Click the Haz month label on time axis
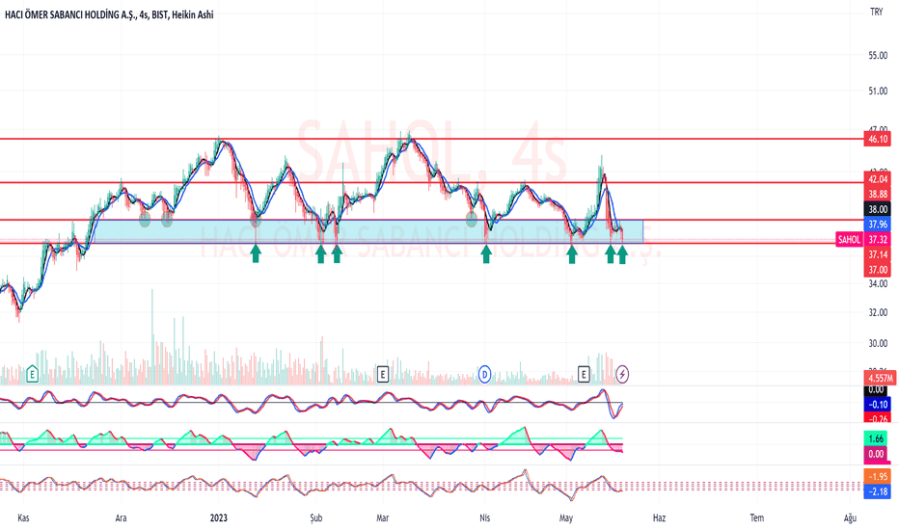The height and width of the screenshot is (530, 899). point(660,518)
